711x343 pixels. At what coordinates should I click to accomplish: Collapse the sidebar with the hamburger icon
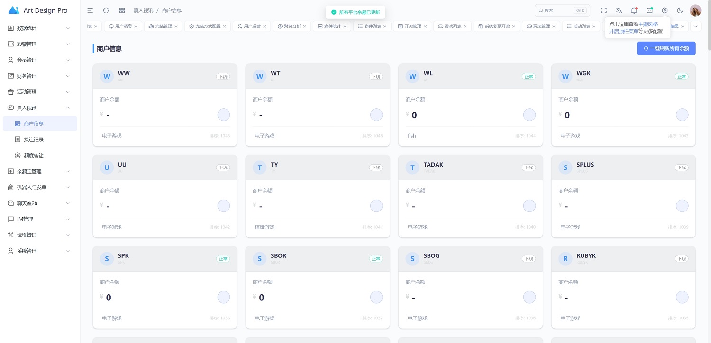tap(90, 10)
